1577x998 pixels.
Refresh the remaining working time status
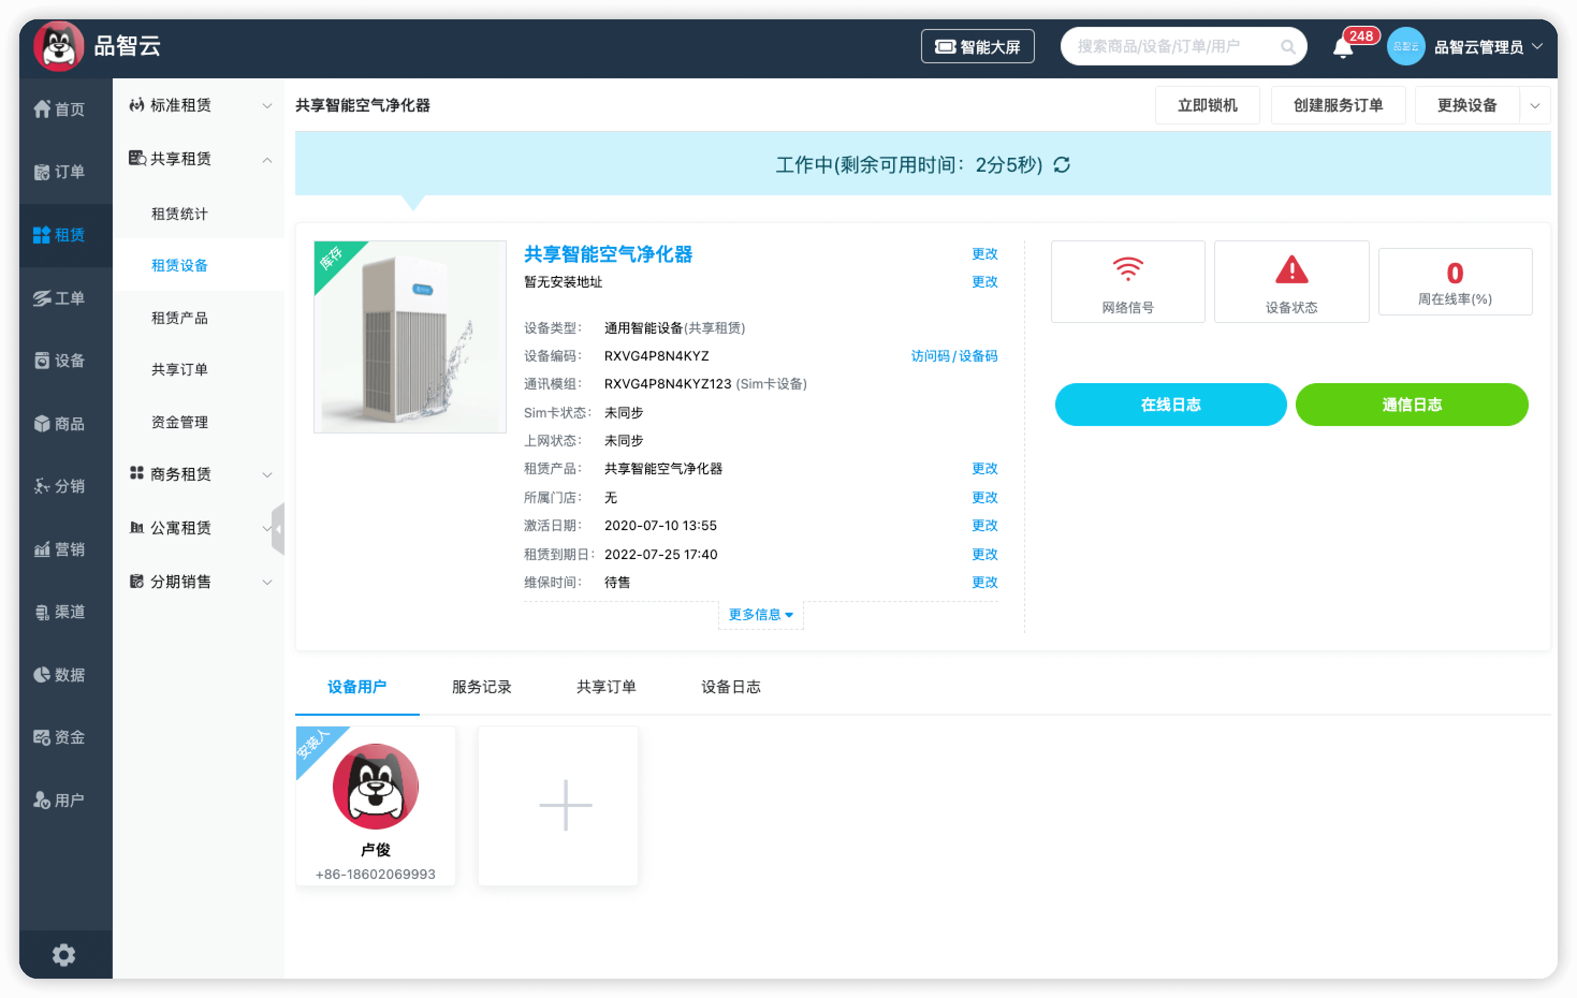point(1062,165)
